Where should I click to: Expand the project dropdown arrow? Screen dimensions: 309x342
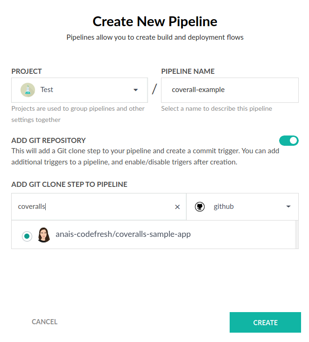(x=136, y=90)
